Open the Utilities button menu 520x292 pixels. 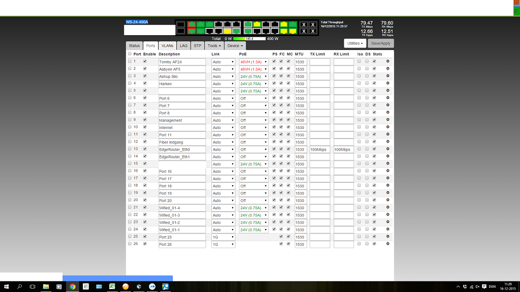(x=355, y=43)
